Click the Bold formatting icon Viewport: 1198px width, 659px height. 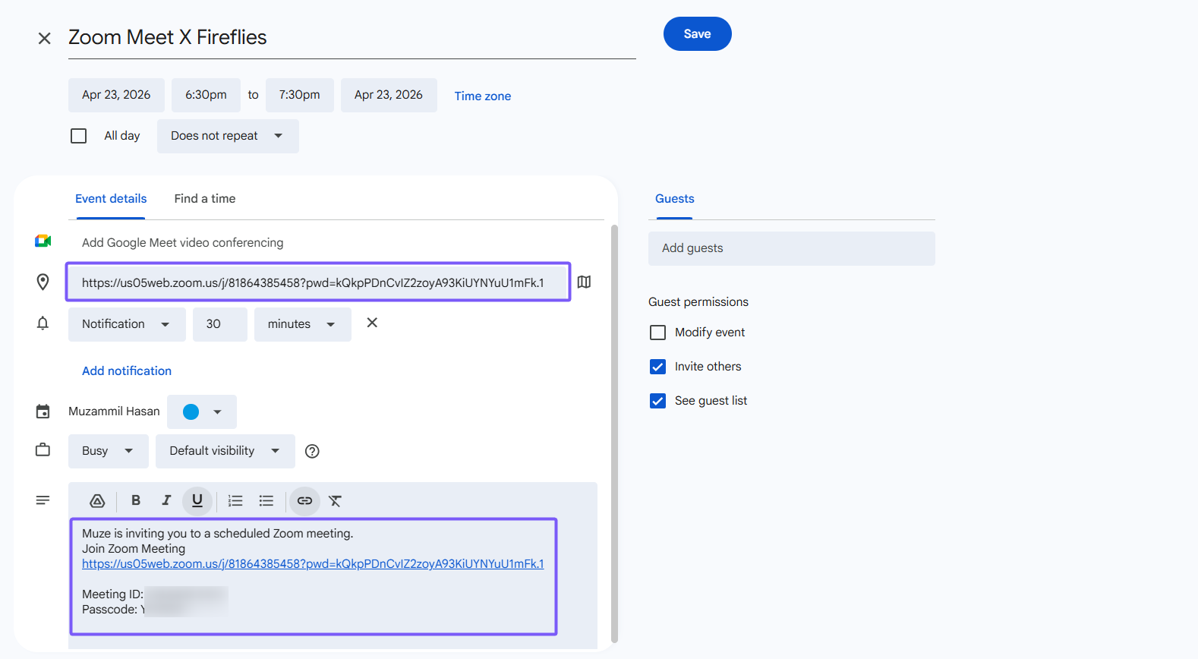[136, 500]
